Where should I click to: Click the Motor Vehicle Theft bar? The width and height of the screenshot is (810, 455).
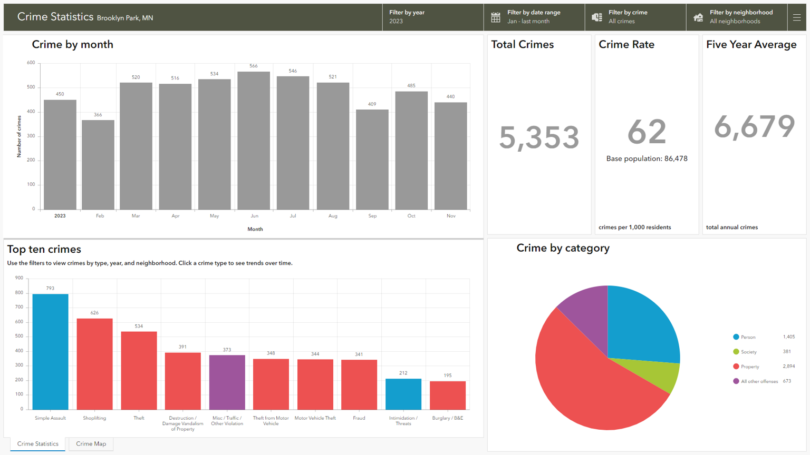point(315,384)
